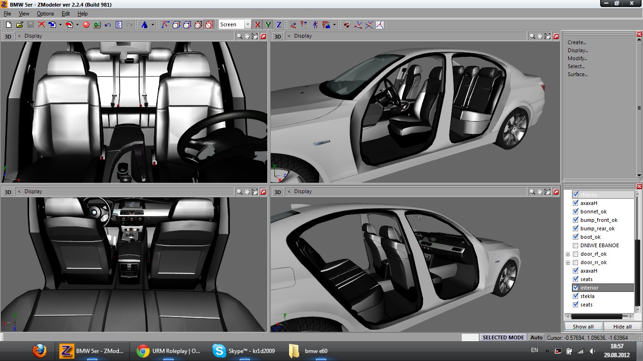Open the properties sheet icon in toolbar
The width and height of the screenshot is (643, 361).
119,24
